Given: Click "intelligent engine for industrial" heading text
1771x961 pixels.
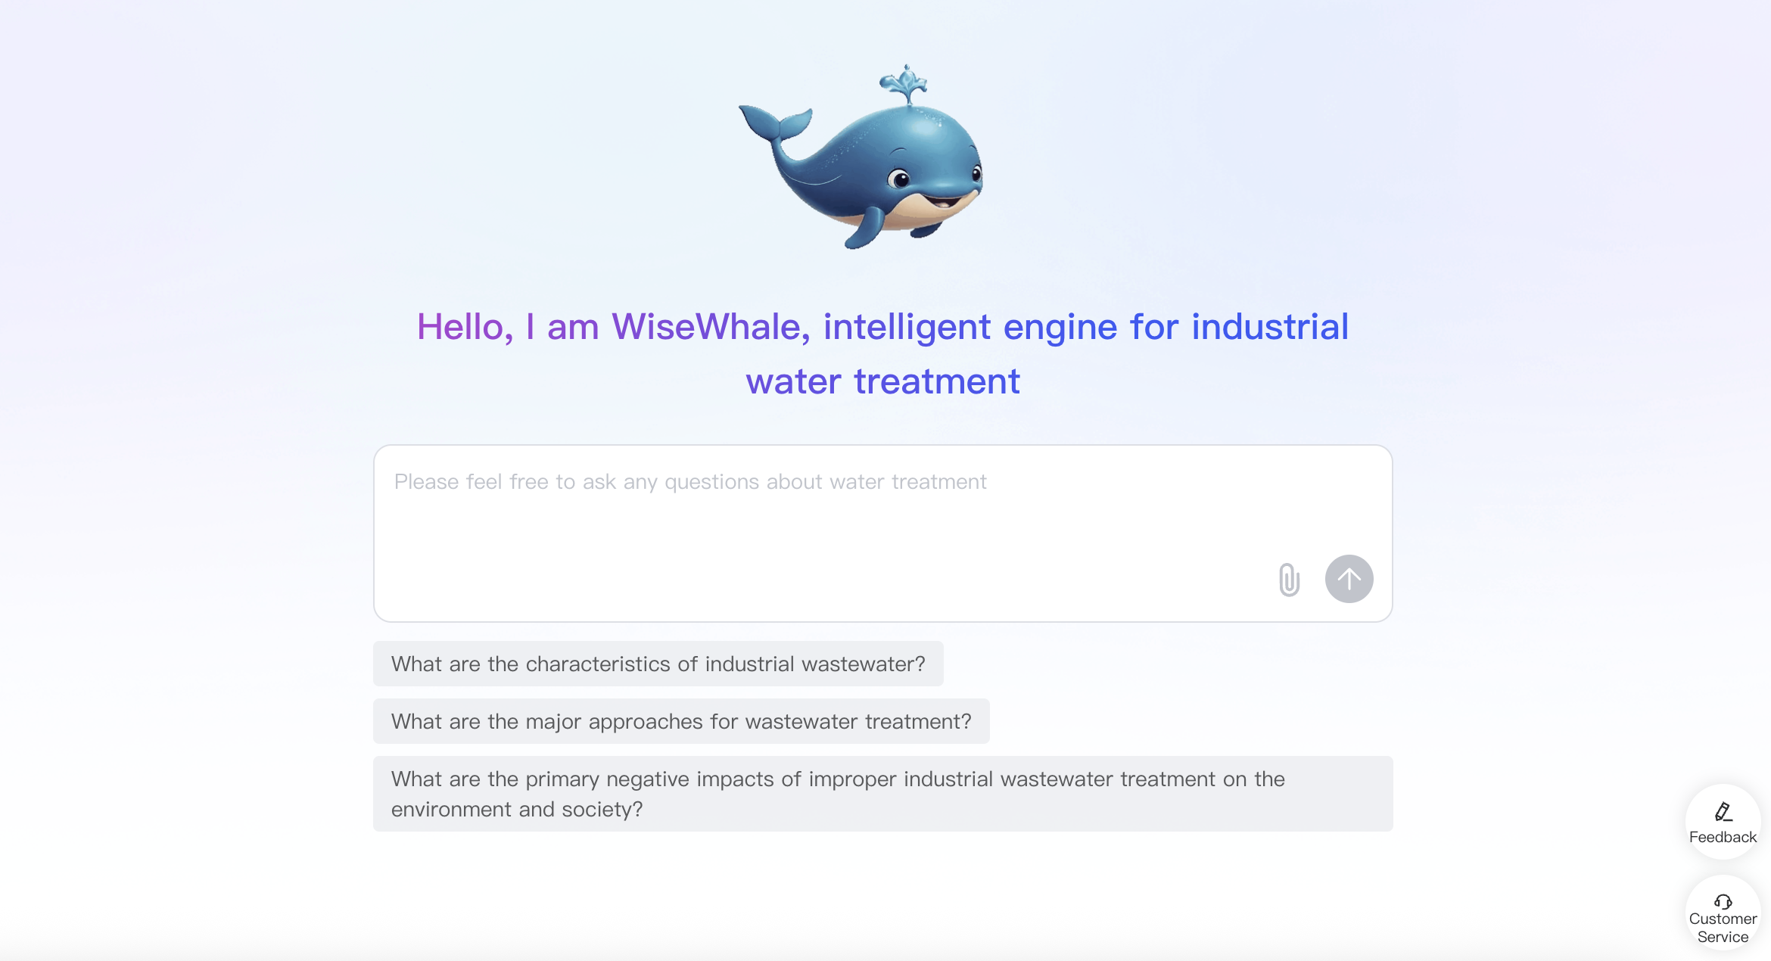Looking at the screenshot, I should pos(1085,327).
